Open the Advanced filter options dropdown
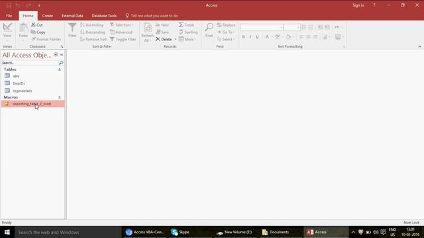The image size is (424, 238). [122, 32]
